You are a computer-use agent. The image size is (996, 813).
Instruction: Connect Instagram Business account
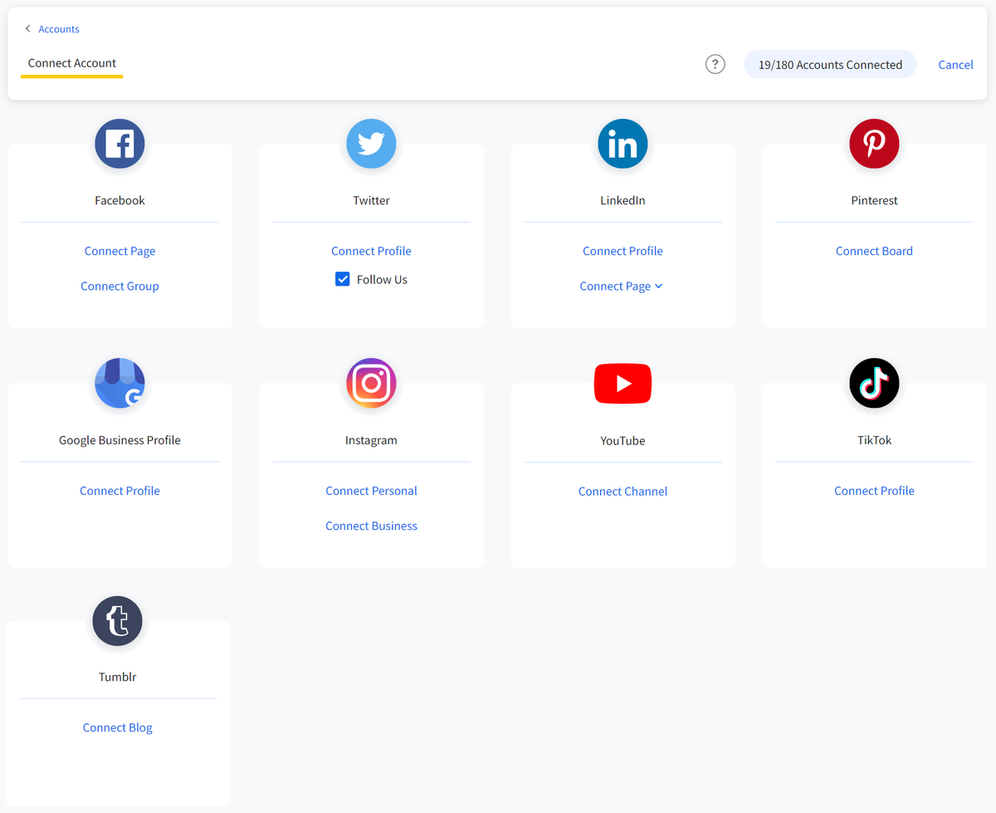pyautogui.click(x=371, y=526)
